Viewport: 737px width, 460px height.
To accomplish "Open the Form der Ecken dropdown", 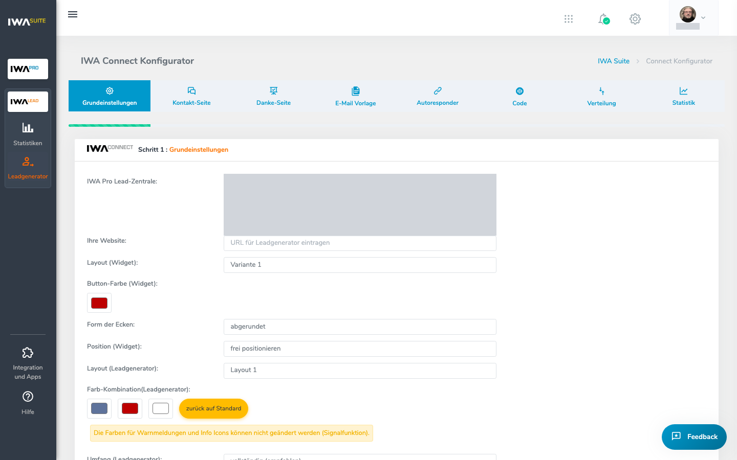I will (360, 327).
